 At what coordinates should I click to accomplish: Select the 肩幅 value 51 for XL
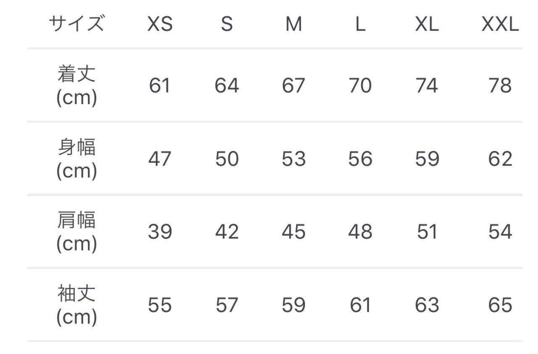tap(427, 232)
